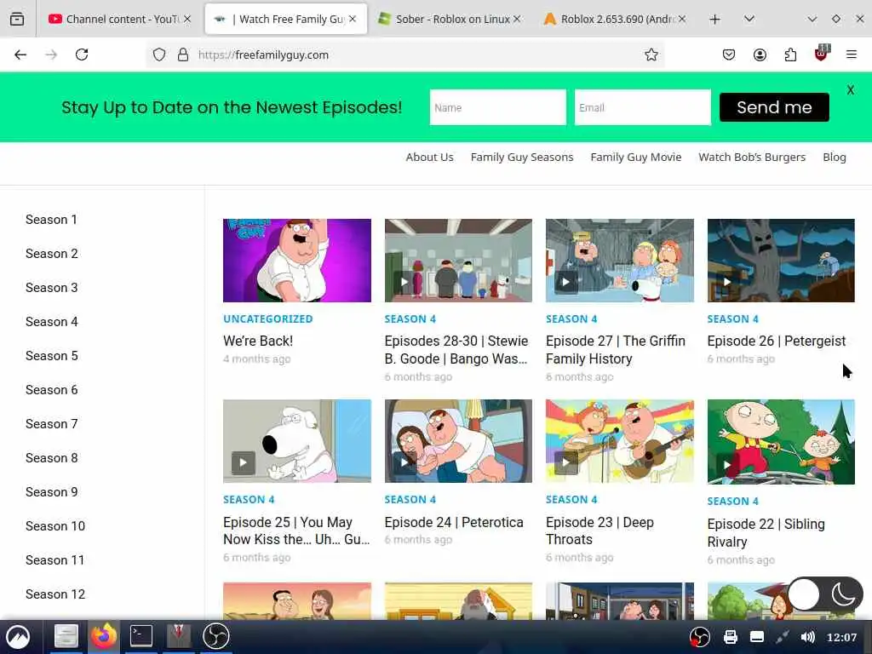Screen dimensions: 872x654
Task: Open Episode 23 | Deep Throats title
Action: coord(599,531)
